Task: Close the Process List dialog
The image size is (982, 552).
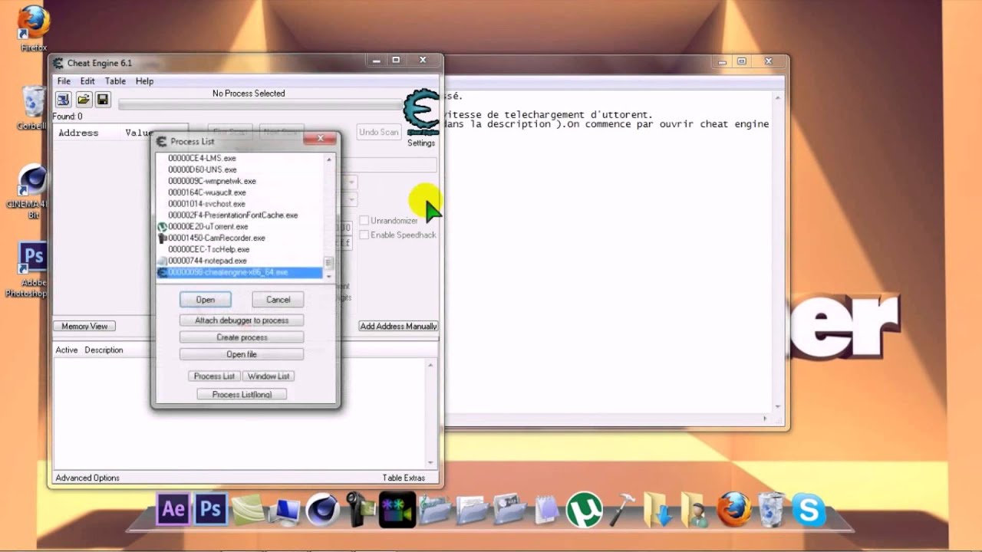Action: pyautogui.click(x=319, y=140)
